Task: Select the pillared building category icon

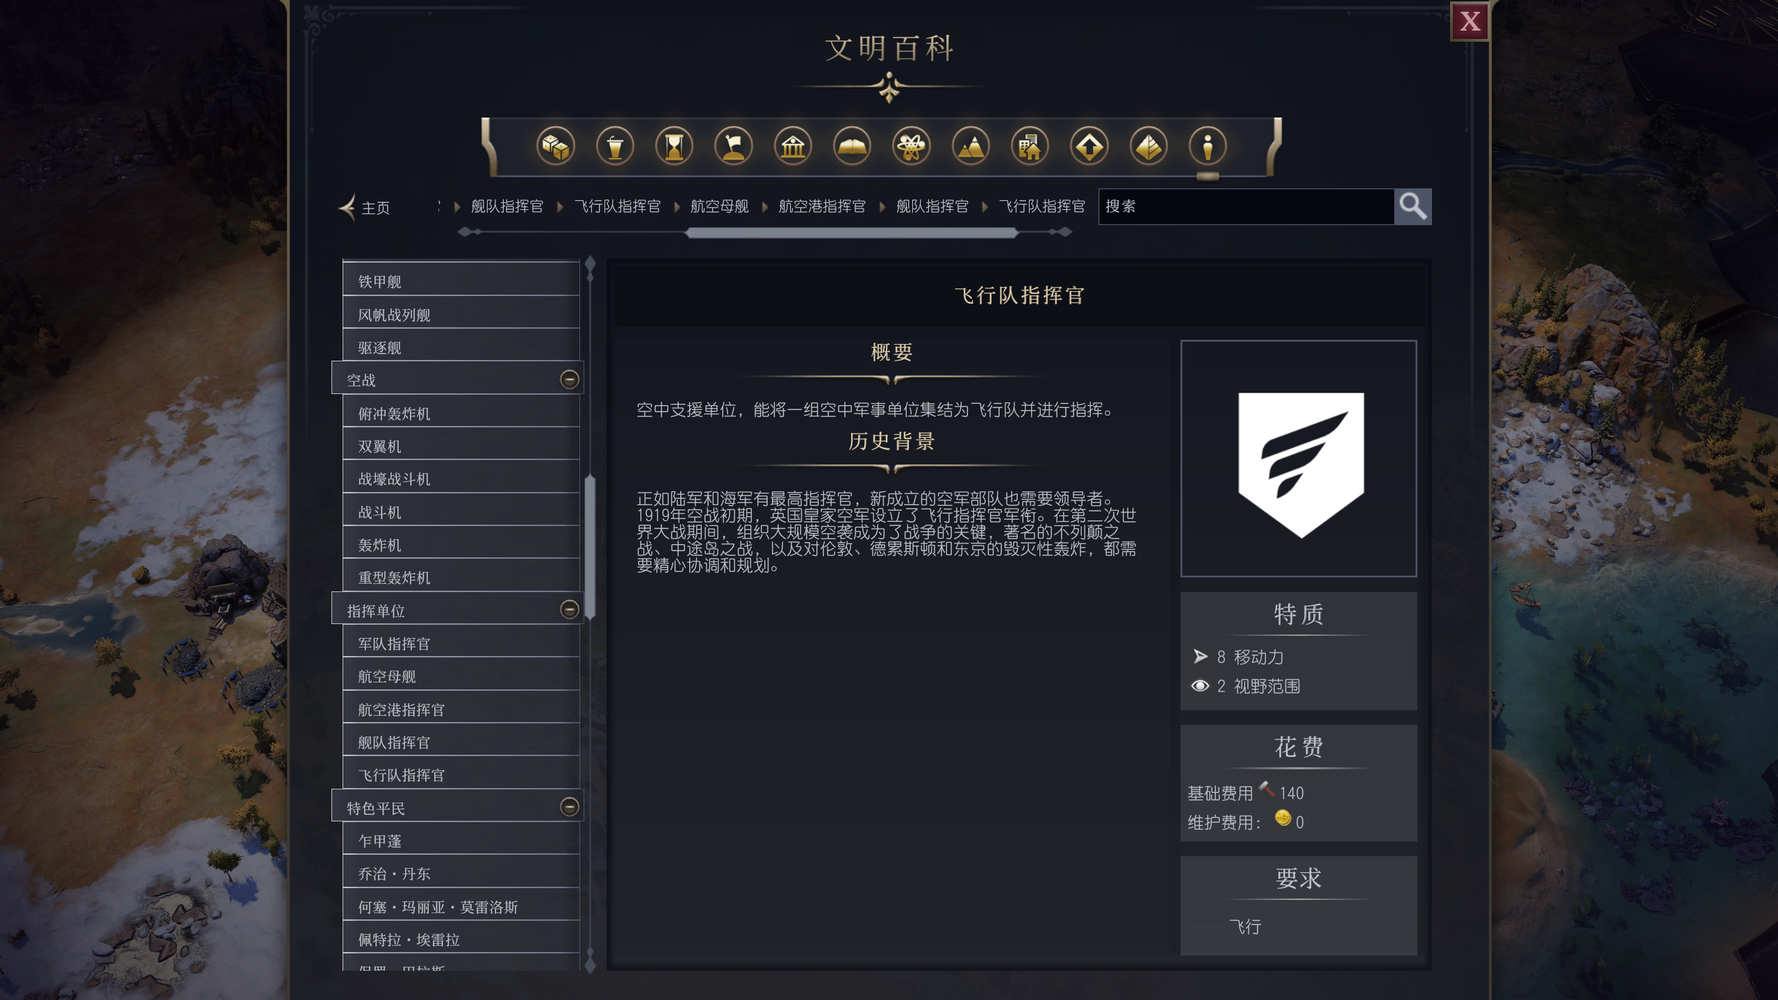Action: 793,147
